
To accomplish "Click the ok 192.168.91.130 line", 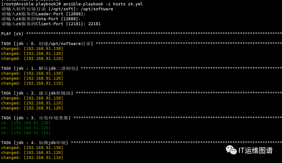I will (x=26, y=123).
